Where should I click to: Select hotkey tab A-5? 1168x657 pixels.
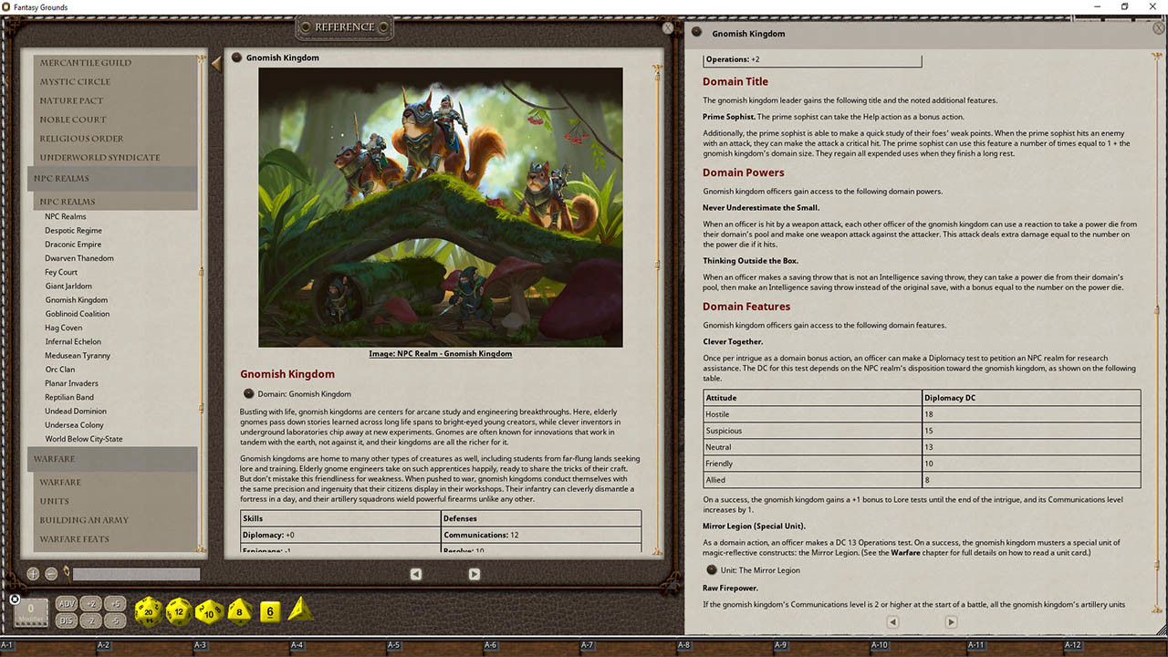click(x=394, y=643)
